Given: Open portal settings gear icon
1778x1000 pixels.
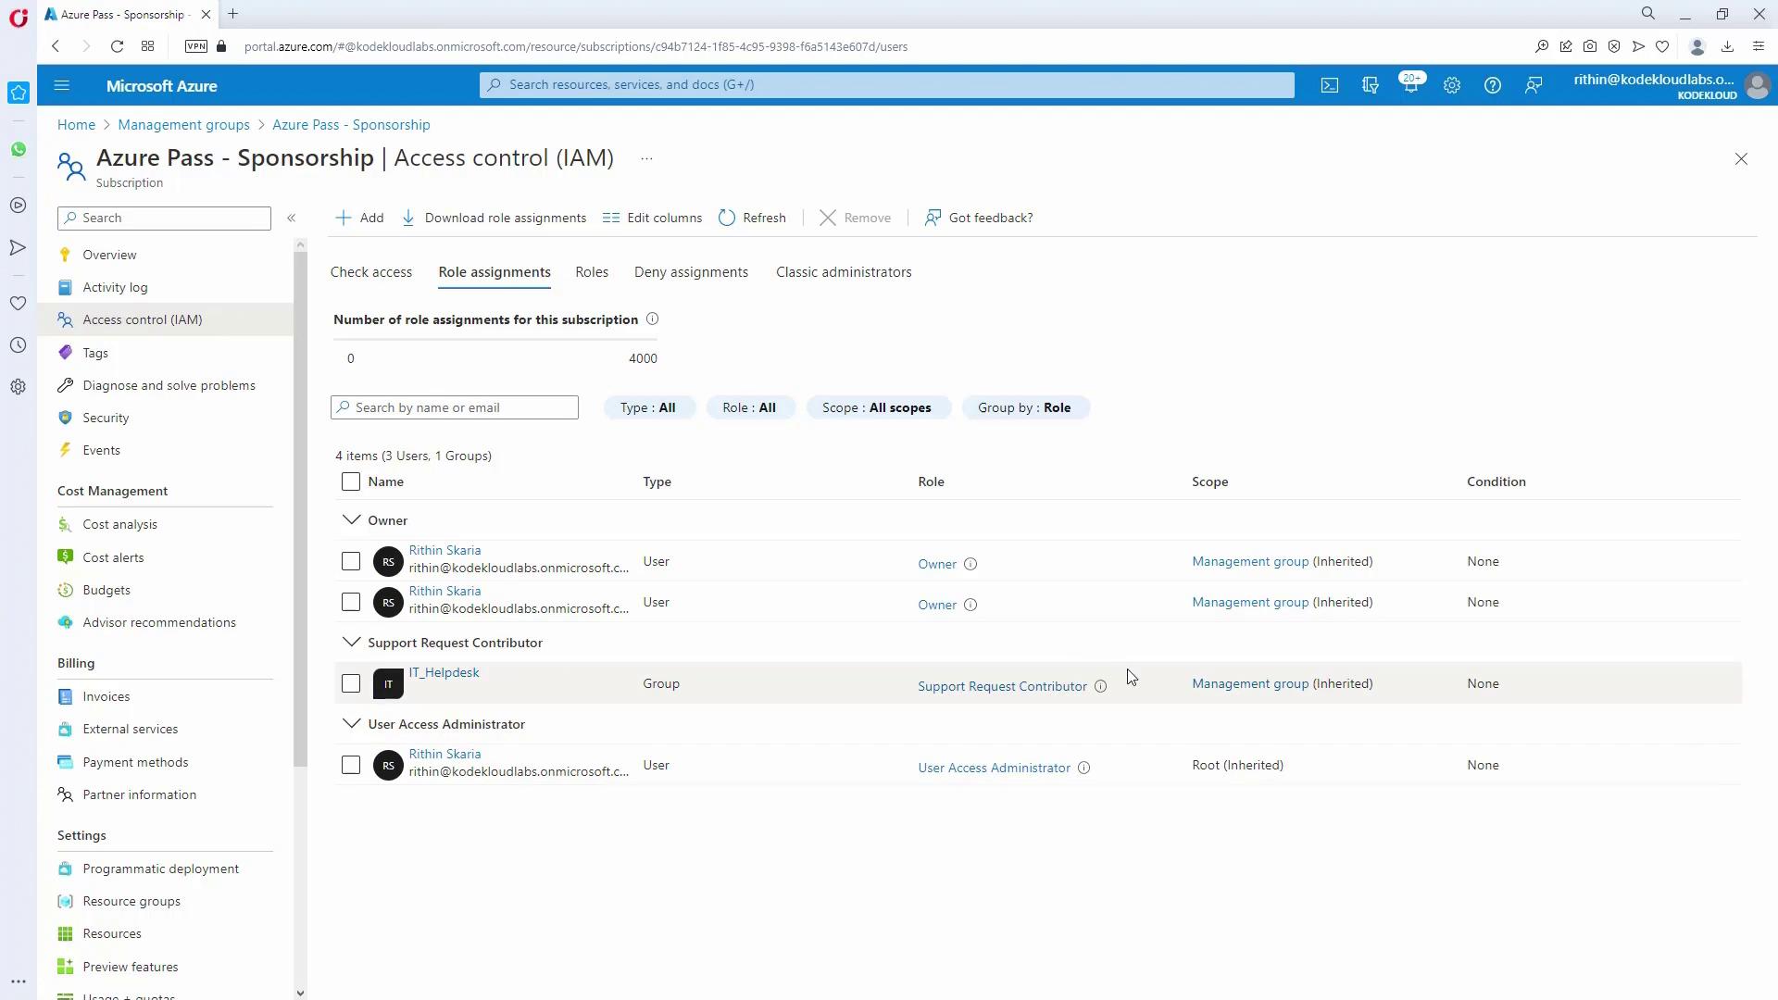Looking at the screenshot, I should pyautogui.click(x=1451, y=85).
